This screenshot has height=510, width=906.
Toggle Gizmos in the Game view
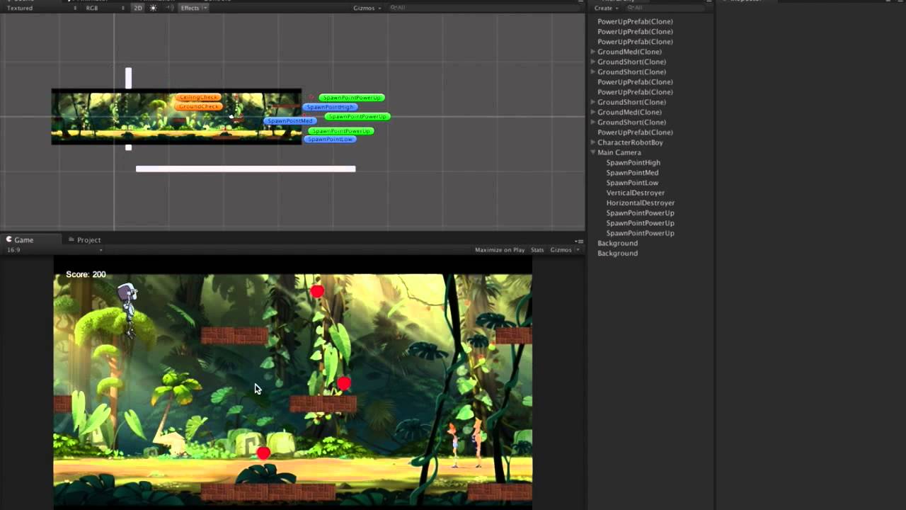[x=561, y=250]
